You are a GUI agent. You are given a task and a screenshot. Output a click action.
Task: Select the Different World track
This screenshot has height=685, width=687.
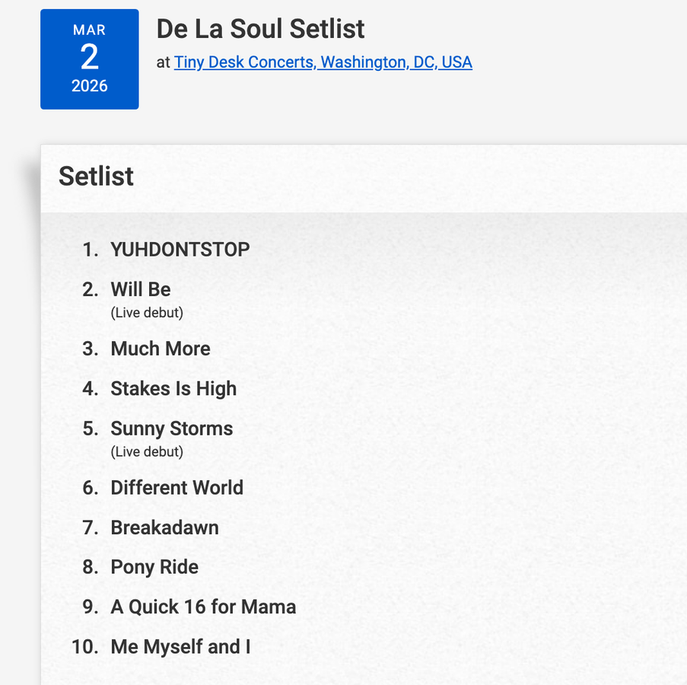click(x=177, y=488)
